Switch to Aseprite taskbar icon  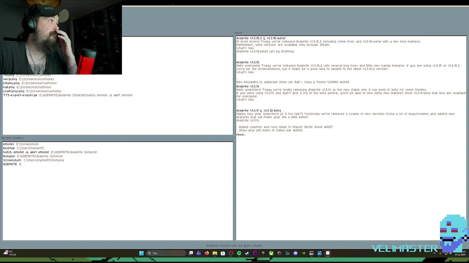click(x=328, y=253)
